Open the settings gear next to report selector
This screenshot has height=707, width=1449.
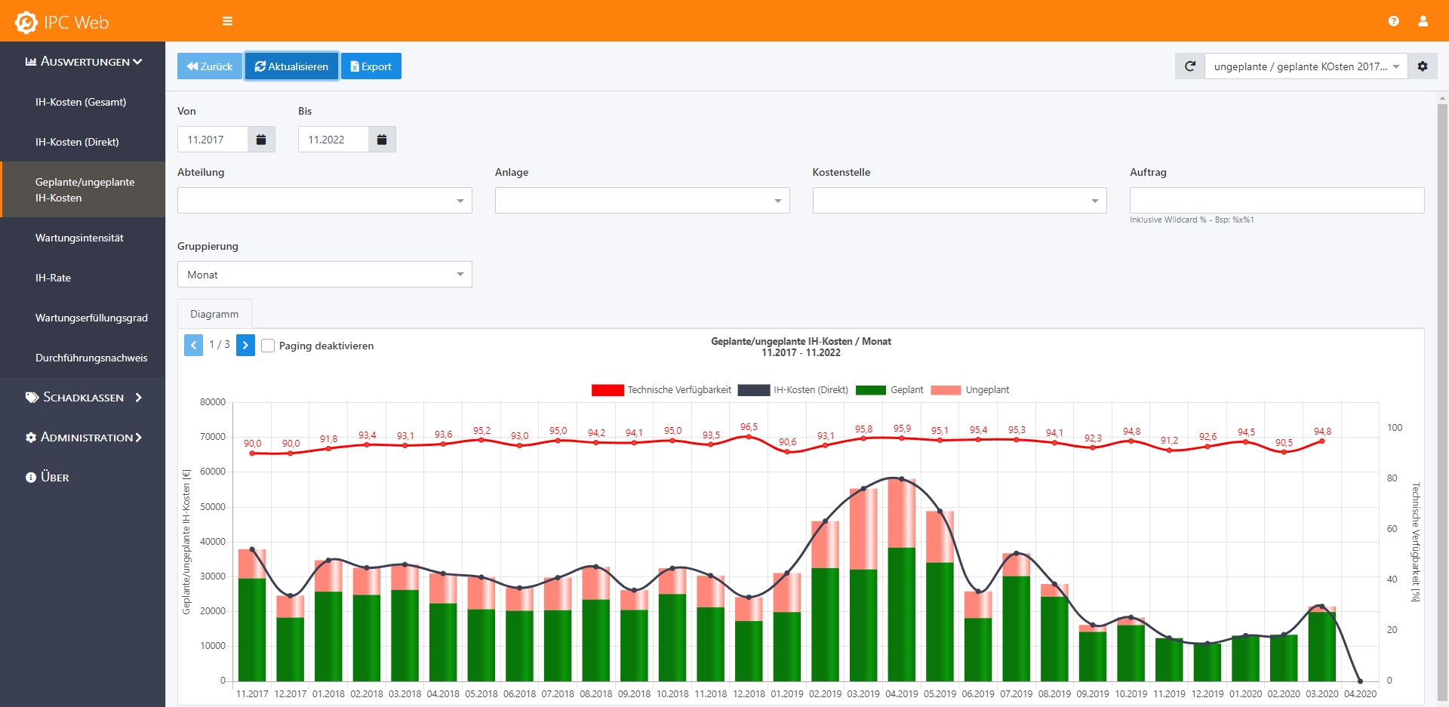(x=1423, y=66)
